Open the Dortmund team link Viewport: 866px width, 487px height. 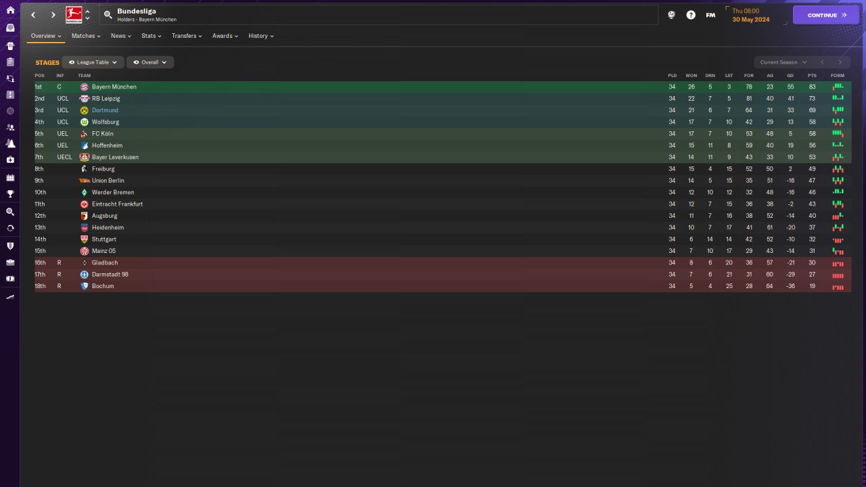pos(105,110)
